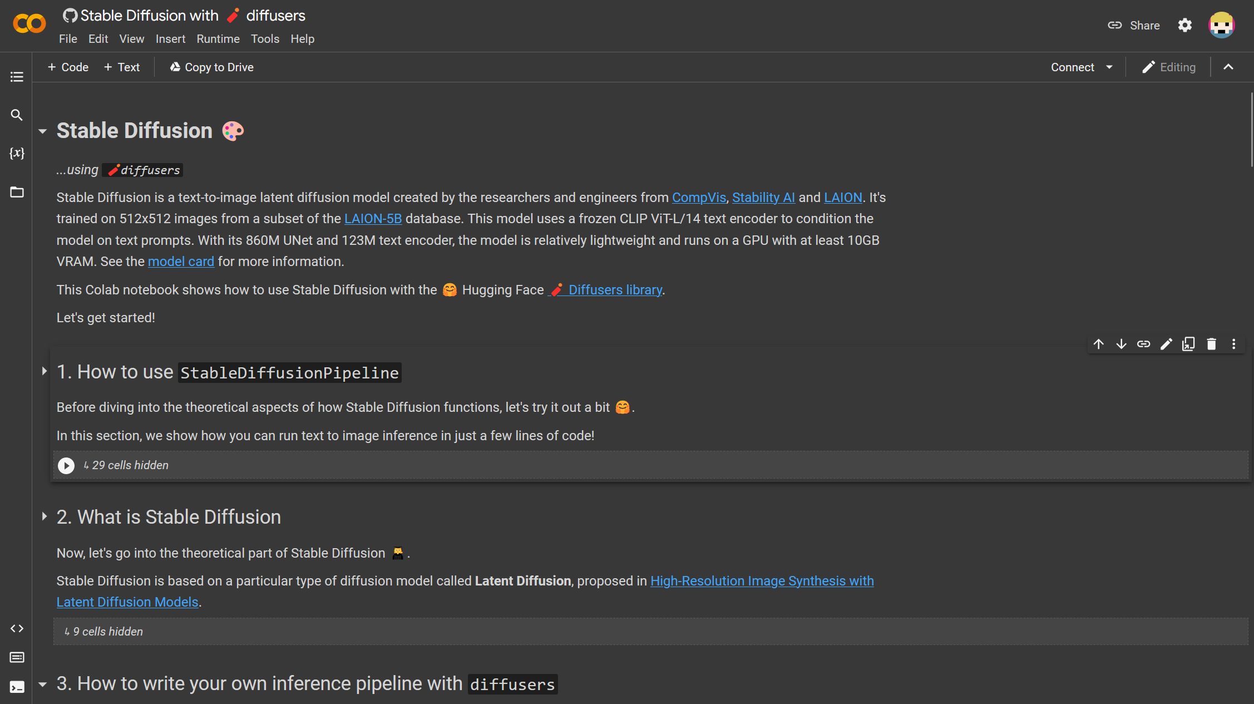Open the Code snippets icon
This screenshot has height=704, width=1254.
click(17, 628)
